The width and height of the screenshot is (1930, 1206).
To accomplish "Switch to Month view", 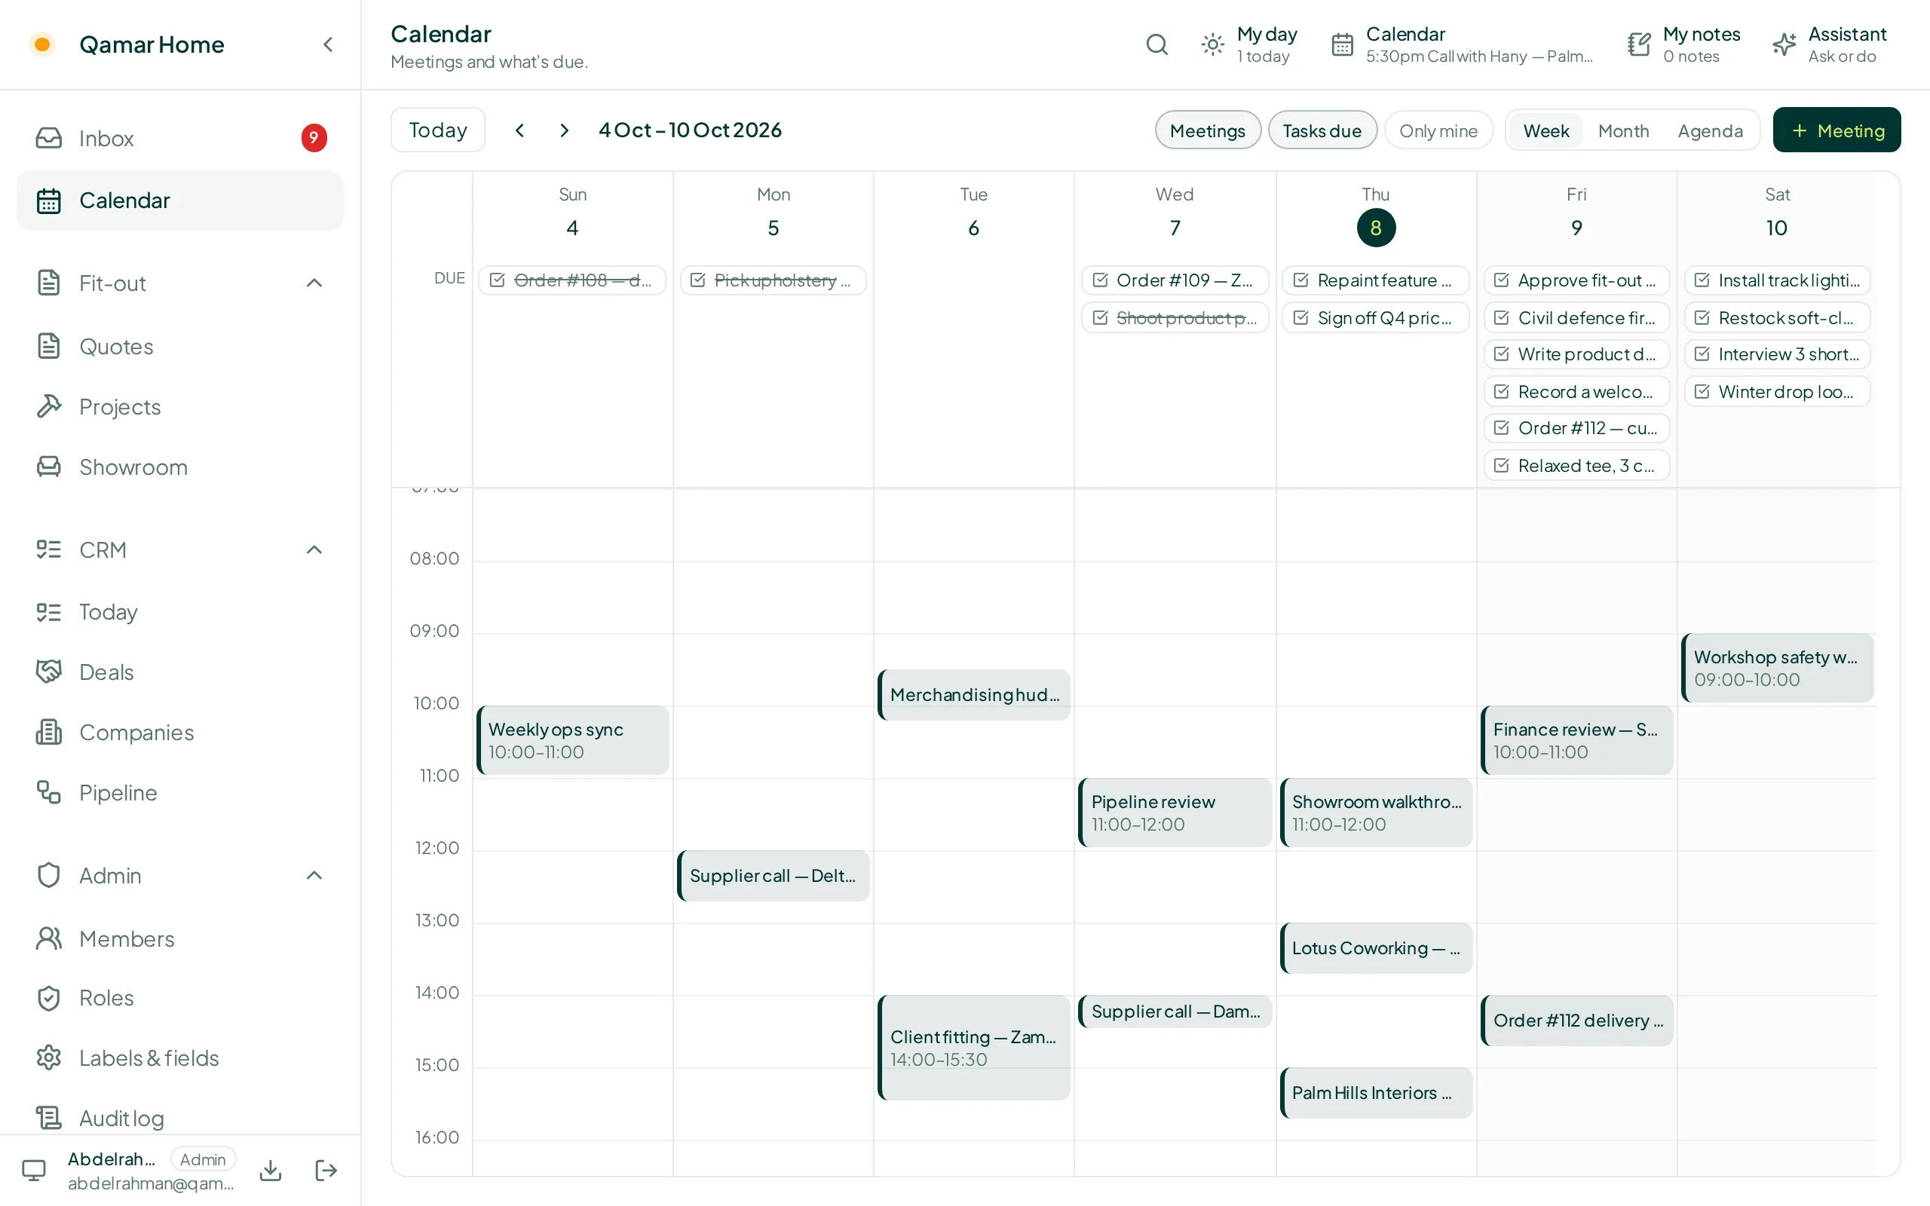I will 1623,130.
